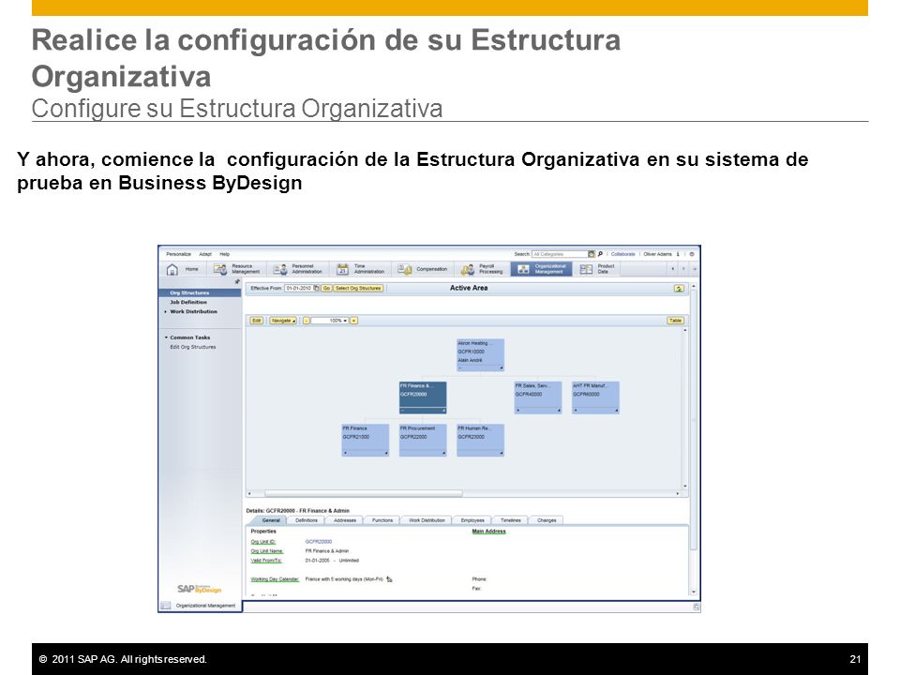Click the icon at top right of Active Area

point(679,288)
